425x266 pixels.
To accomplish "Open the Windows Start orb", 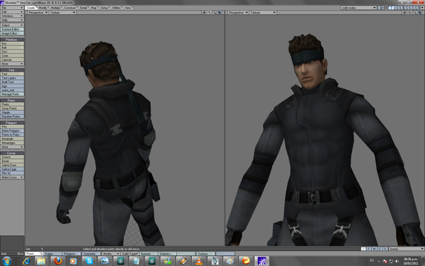I will (6, 261).
